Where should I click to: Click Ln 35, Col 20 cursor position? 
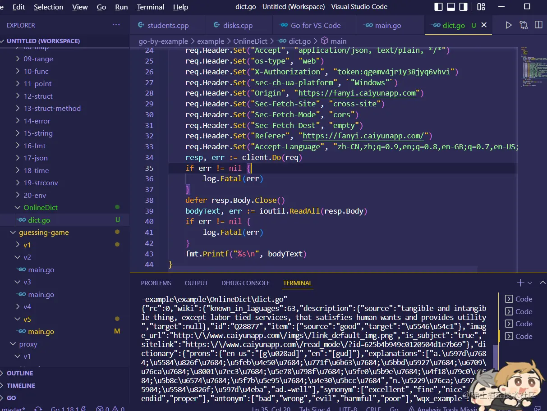click(271, 409)
